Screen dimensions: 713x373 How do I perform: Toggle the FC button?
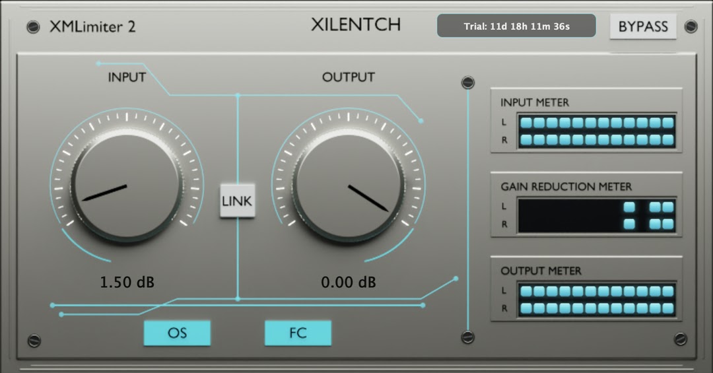point(298,333)
